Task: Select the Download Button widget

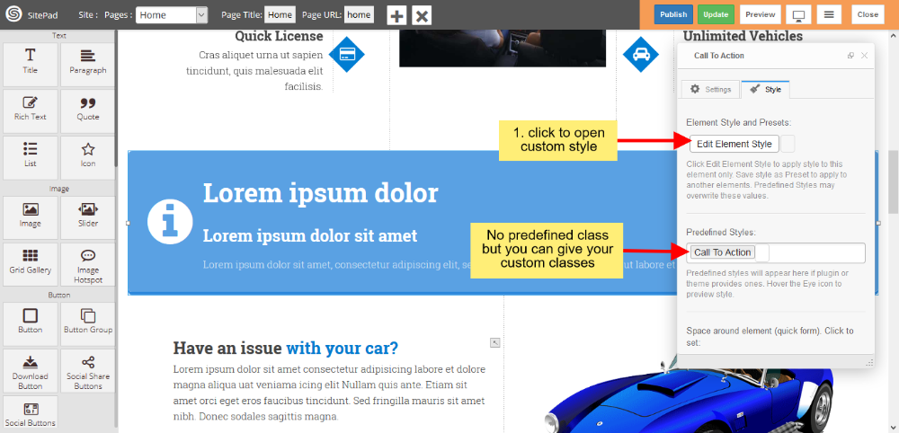Action: coord(31,371)
